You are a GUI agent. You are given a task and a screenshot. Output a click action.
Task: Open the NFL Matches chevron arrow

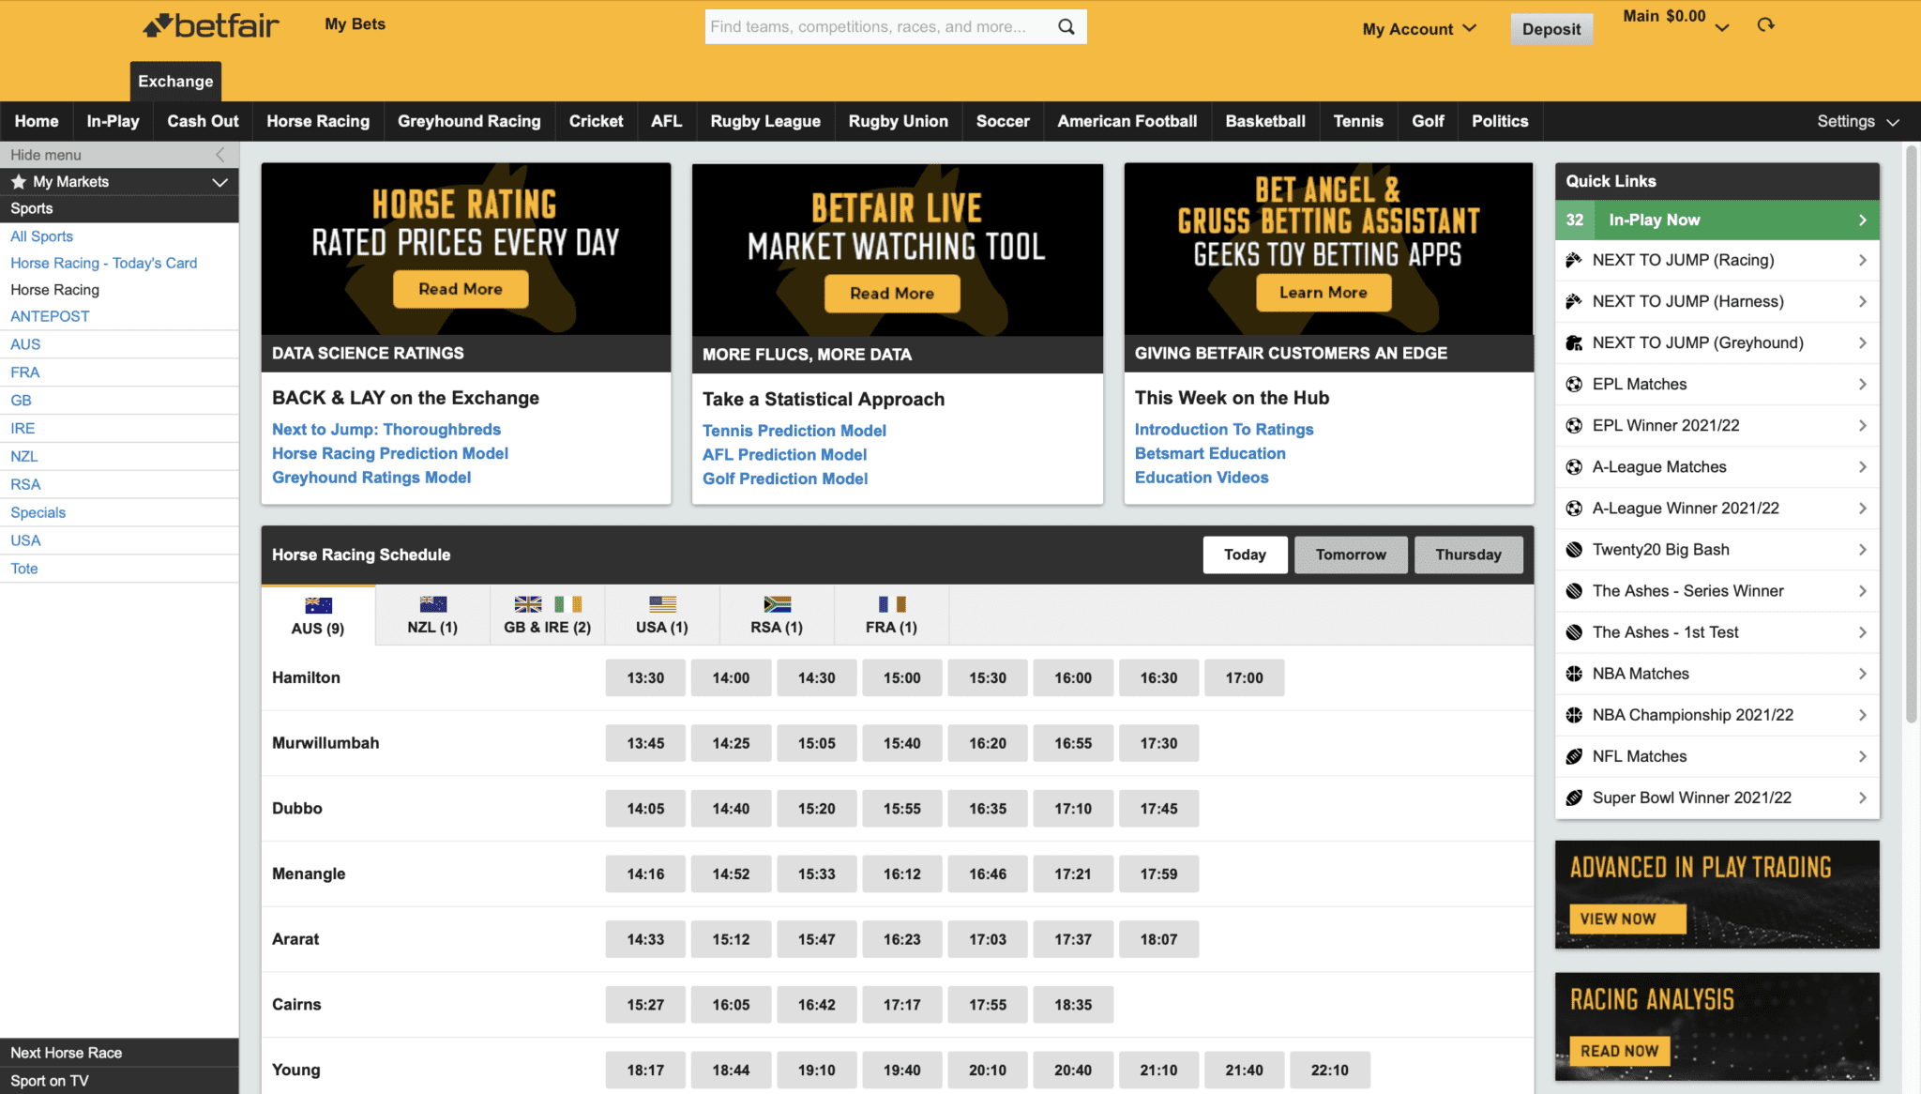point(1862,755)
